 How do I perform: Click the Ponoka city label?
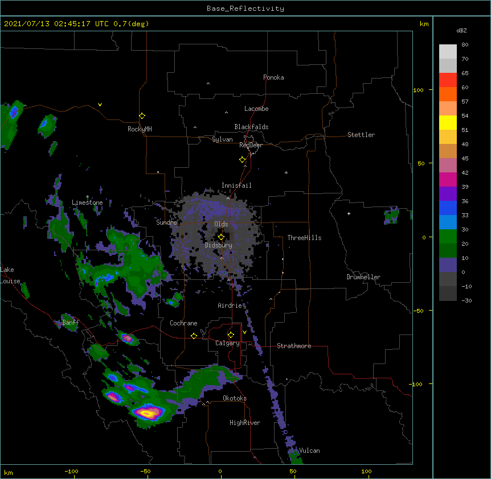(273, 77)
